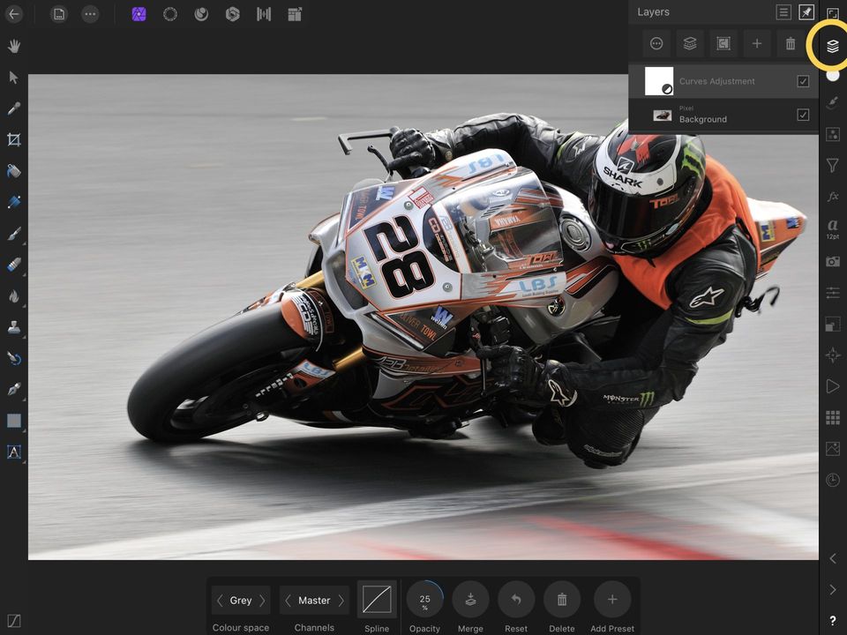Toggle Background layer visibility checkbox
This screenshot has width=847, height=635.
[803, 115]
